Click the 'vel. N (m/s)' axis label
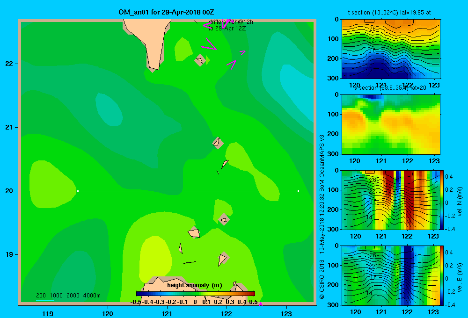 [460, 202]
